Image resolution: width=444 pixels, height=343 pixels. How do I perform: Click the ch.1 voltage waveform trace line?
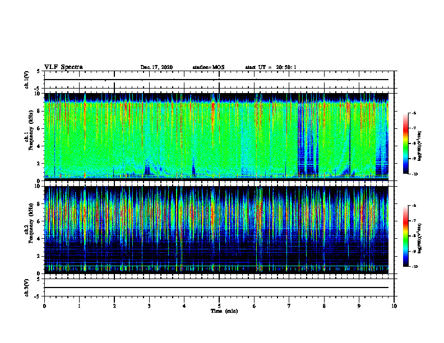click(216, 80)
